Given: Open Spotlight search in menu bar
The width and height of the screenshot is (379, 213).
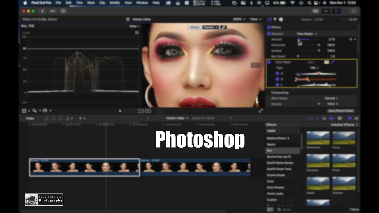Looking at the screenshot, I should pyautogui.click(x=309, y=3).
